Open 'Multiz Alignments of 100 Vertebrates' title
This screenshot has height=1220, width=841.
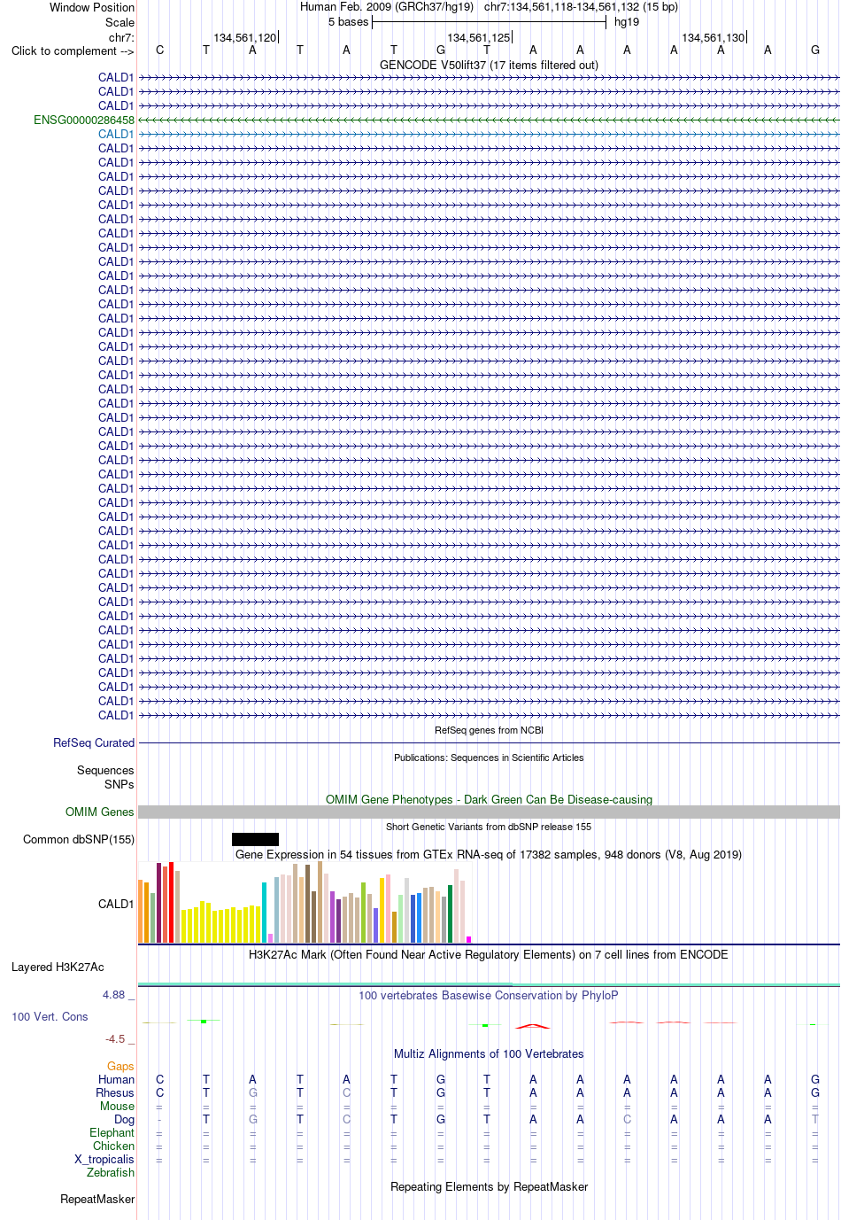point(489,1053)
